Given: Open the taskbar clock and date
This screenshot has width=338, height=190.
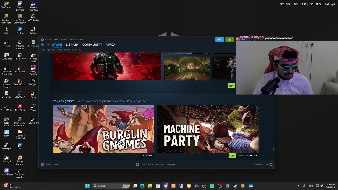Looking at the screenshot, I should (331, 186).
